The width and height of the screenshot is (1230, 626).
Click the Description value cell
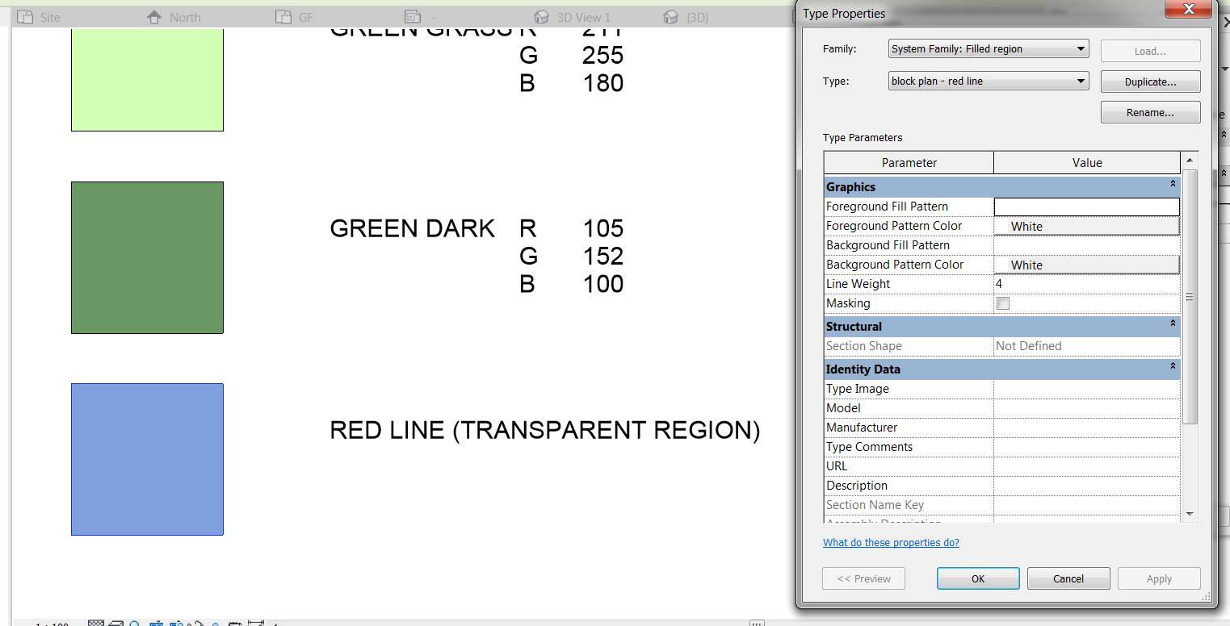point(1087,486)
